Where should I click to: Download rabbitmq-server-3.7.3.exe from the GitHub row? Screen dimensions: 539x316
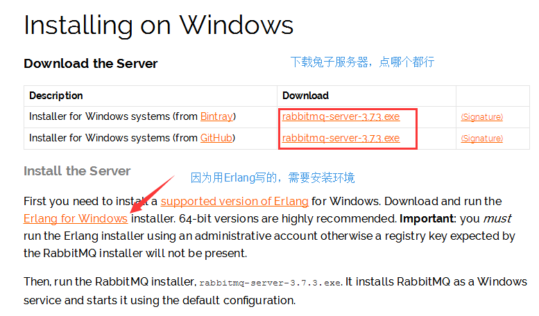point(341,138)
